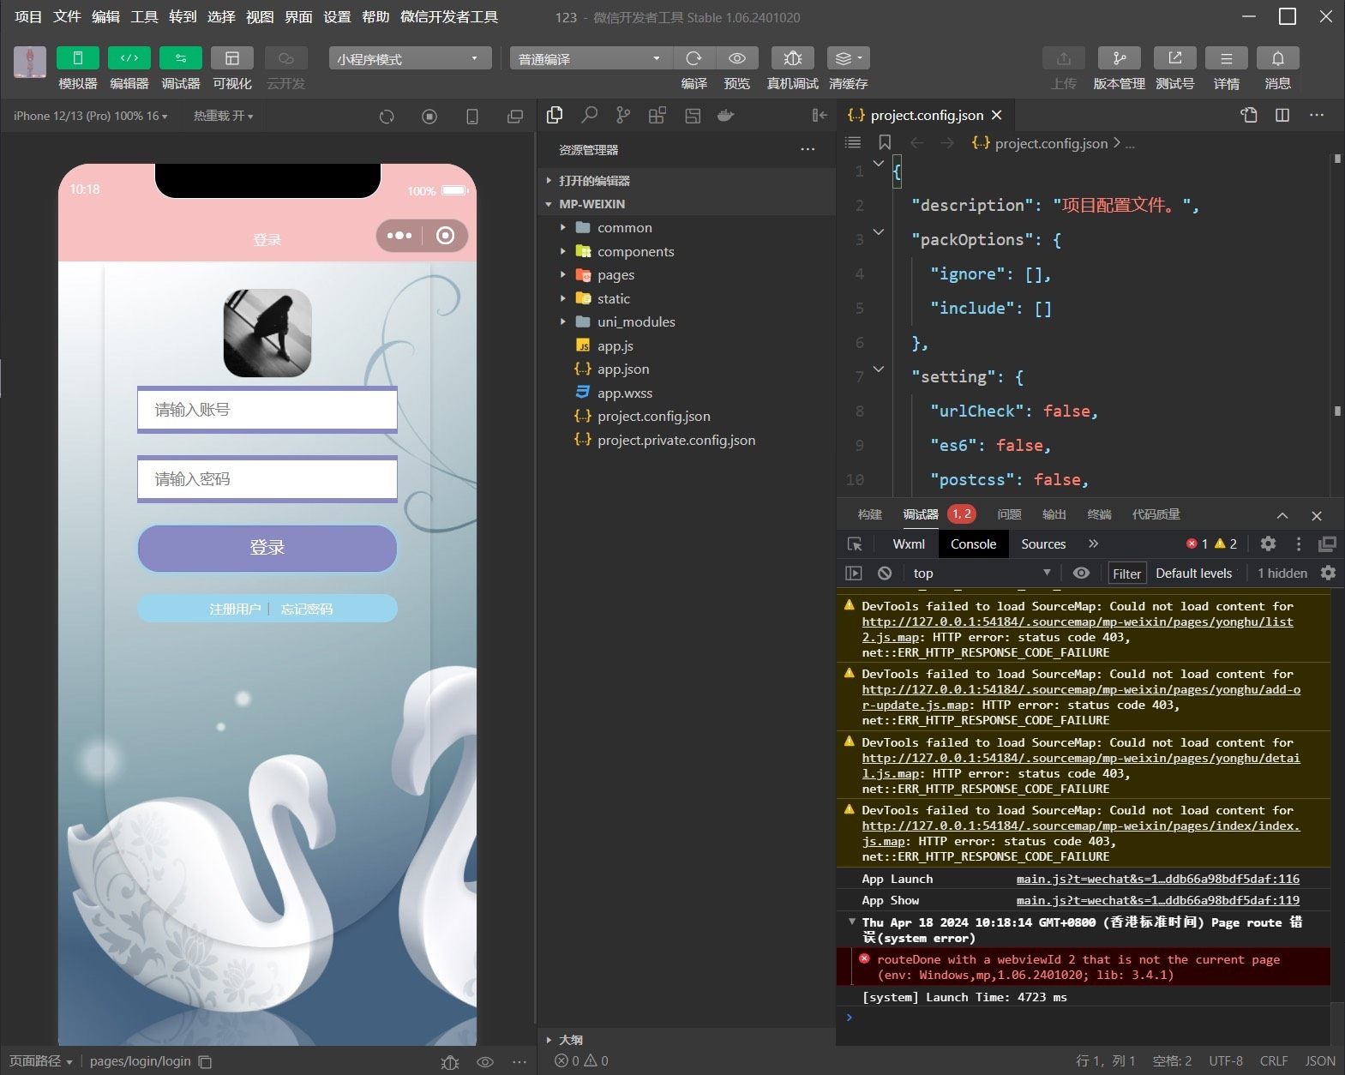Viewport: 1345px width, 1075px height.
Task: Open version management from the toolbar
Action: [x=1119, y=58]
